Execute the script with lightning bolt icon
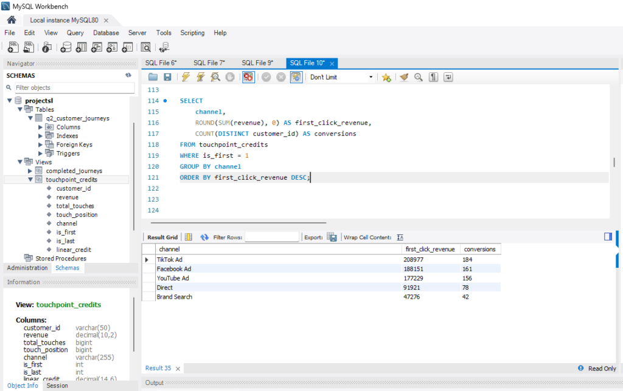Screen dimensions: 623x391 point(186,77)
